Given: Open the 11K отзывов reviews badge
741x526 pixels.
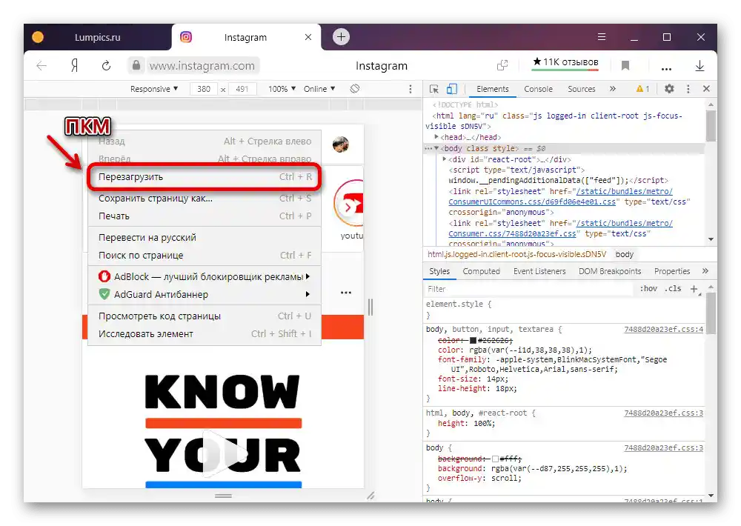Looking at the screenshot, I should coord(565,62).
